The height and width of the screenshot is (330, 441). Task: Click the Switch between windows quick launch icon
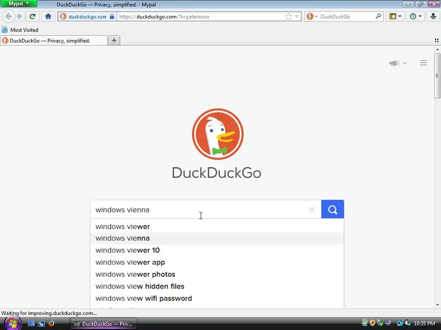click(41, 324)
